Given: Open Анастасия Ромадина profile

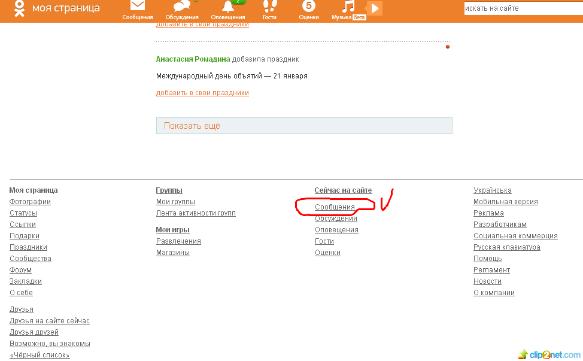Looking at the screenshot, I should tap(193, 59).
